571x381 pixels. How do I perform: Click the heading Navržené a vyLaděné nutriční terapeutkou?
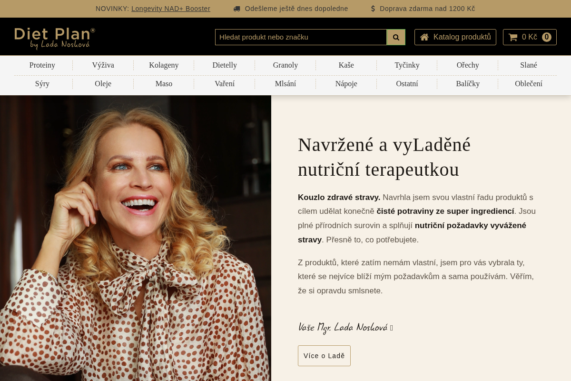click(x=384, y=157)
